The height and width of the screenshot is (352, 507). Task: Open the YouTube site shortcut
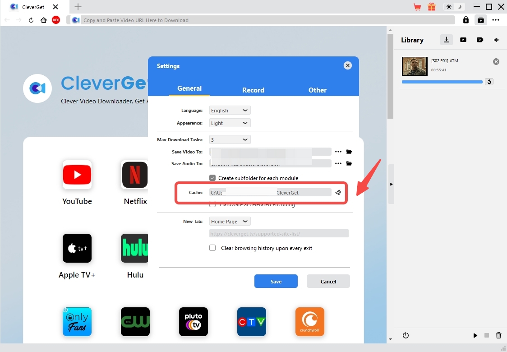coord(77,175)
